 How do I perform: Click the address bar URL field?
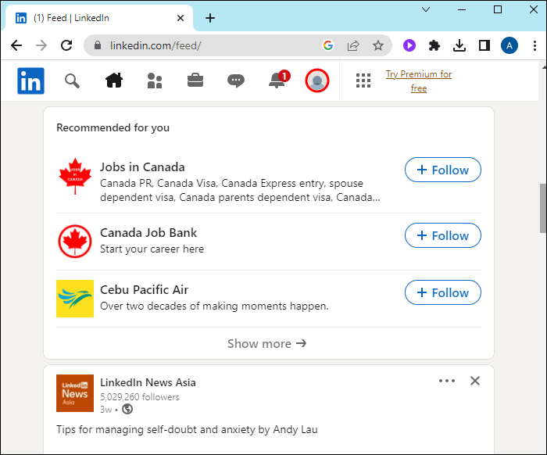[x=211, y=45]
